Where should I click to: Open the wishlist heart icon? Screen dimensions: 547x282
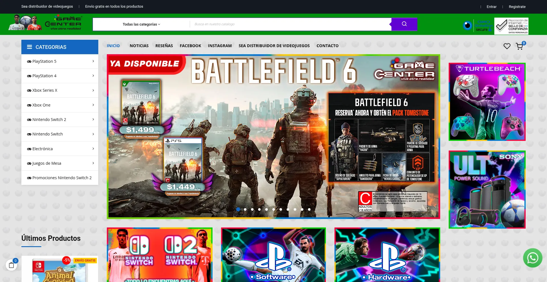(x=507, y=46)
